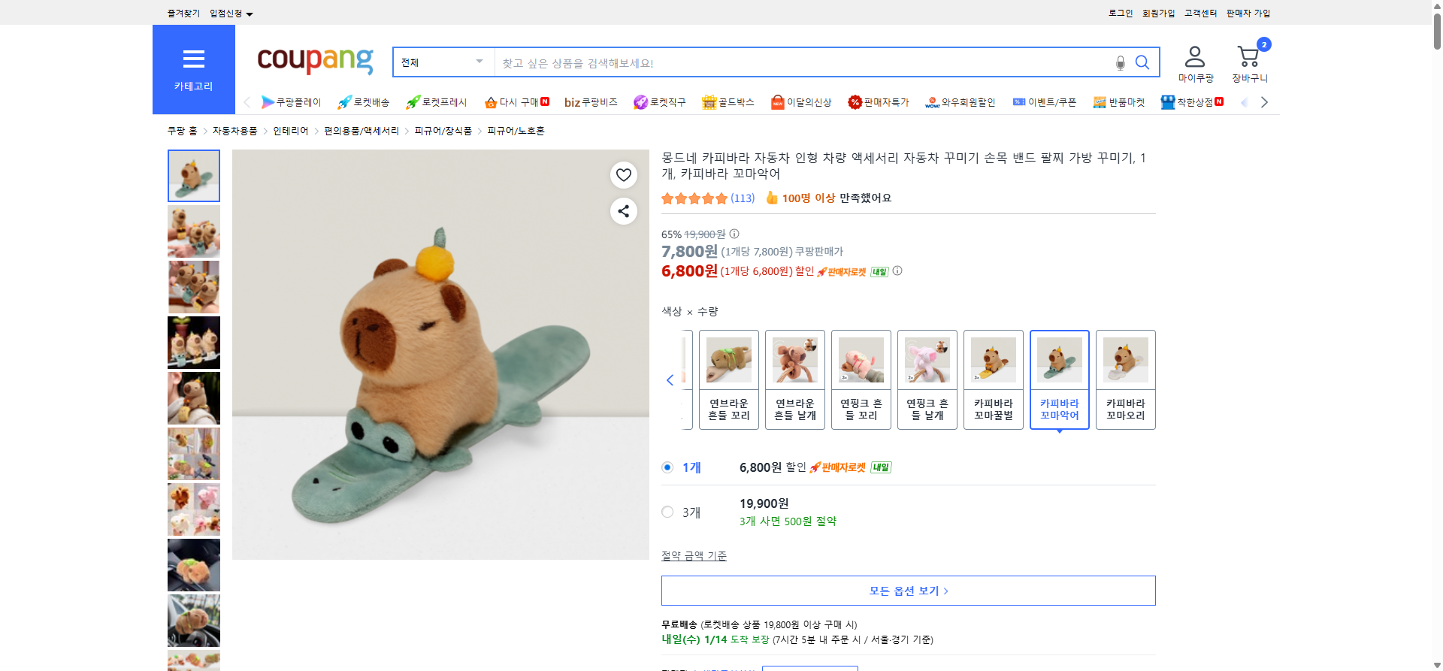
Task: Click the share icon on the product image
Action: pyautogui.click(x=623, y=211)
